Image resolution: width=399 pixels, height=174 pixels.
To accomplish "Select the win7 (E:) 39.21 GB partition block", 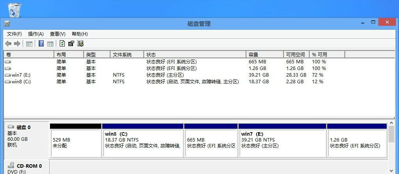I will tap(282, 140).
